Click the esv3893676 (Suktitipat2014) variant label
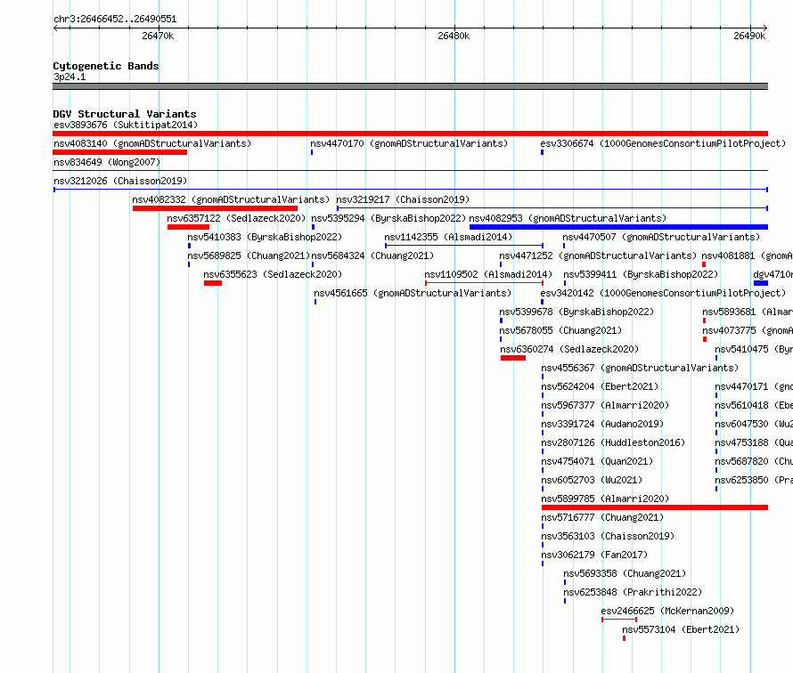This screenshot has height=673, width=793. click(126, 125)
